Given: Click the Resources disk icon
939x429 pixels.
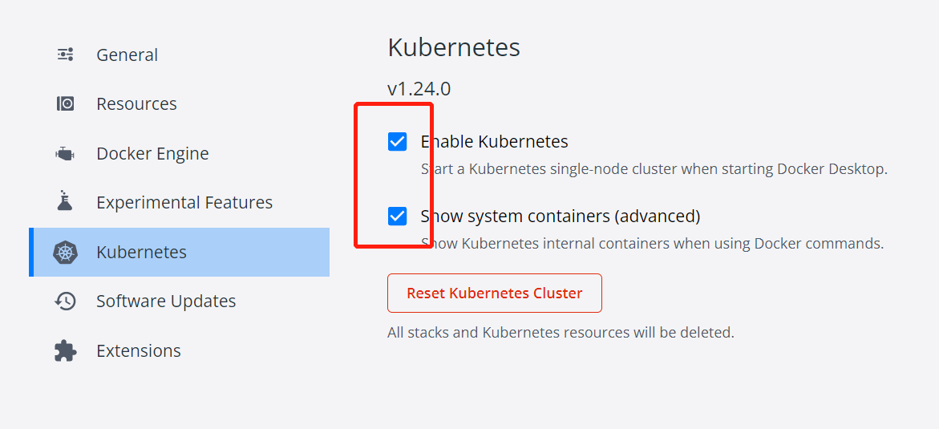Looking at the screenshot, I should coord(65,103).
